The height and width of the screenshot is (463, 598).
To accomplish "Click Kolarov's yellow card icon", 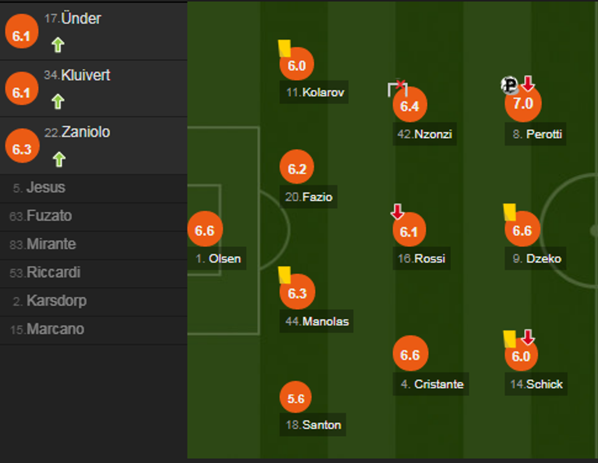I will [284, 48].
